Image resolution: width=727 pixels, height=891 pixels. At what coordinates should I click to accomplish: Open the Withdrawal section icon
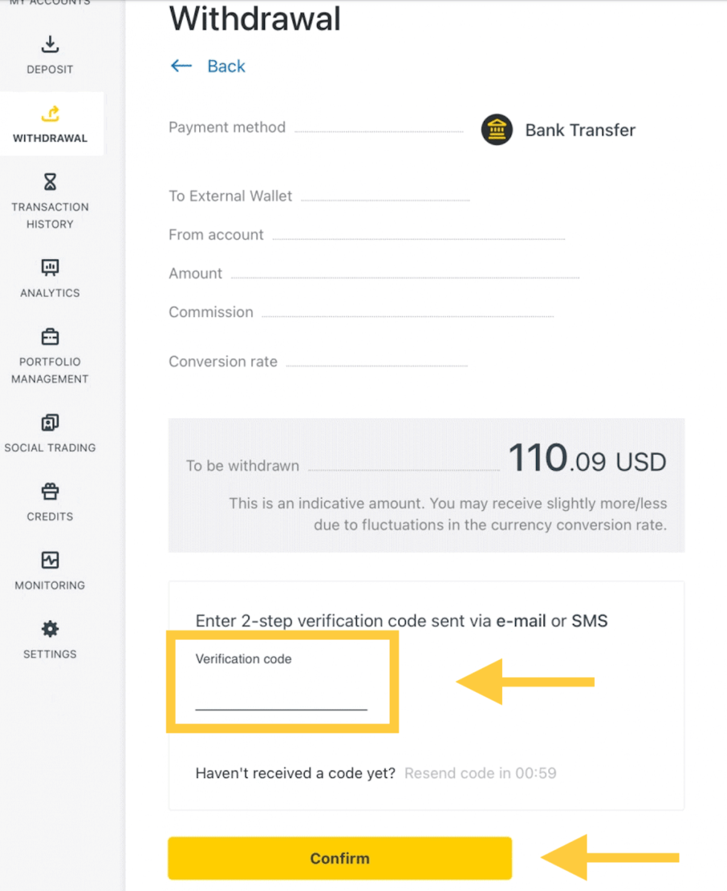coord(51,114)
